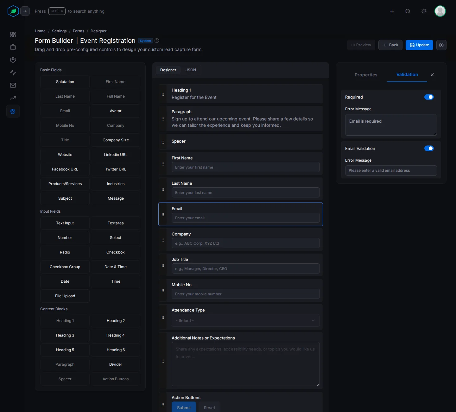Navigate to Forms in the breadcrumb
The height and width of the screenshot is (412, 456).
(79, 31)
